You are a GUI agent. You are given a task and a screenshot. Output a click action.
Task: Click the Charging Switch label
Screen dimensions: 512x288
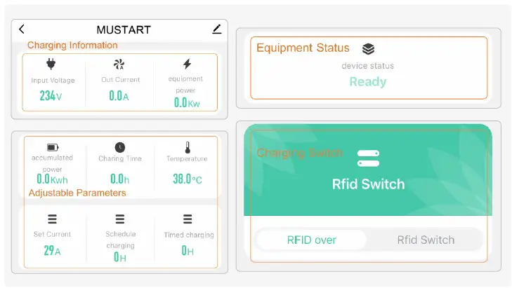click(299, 153)
